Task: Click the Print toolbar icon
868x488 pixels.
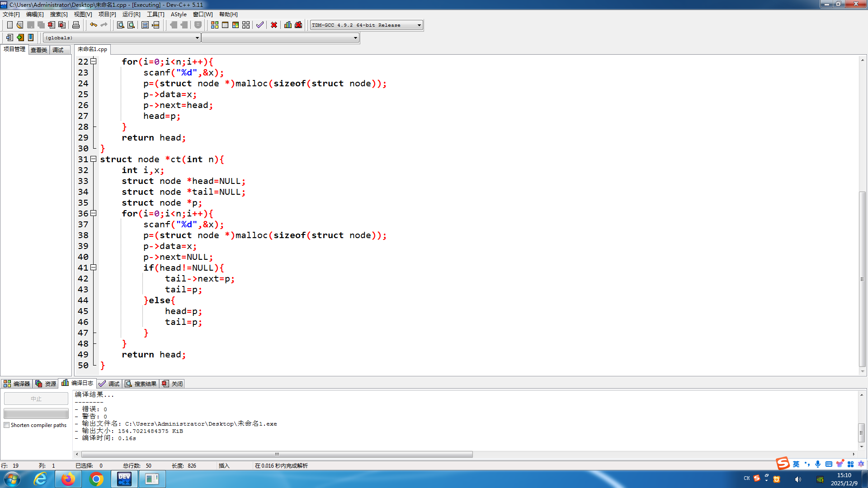Action: (76, 25)
